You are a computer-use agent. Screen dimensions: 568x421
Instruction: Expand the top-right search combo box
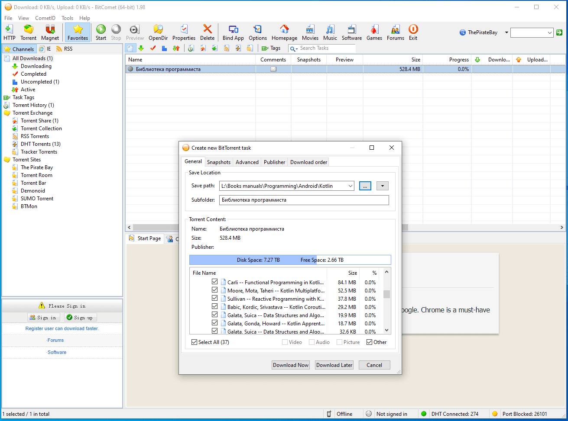(550, 32)
